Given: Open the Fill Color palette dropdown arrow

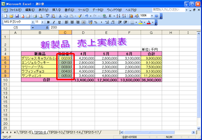Looking at the screenshot, I should pos(144,22).
